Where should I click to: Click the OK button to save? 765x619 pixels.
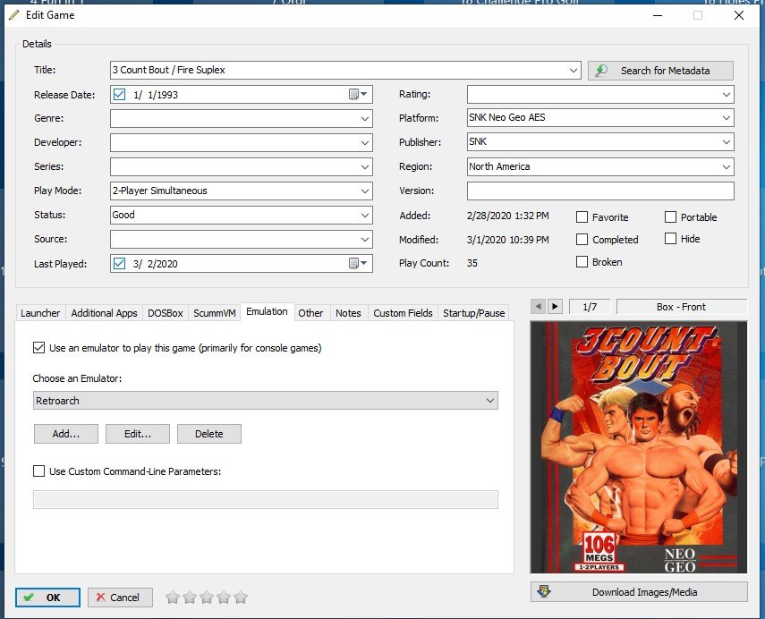click(x=47, y=597)
